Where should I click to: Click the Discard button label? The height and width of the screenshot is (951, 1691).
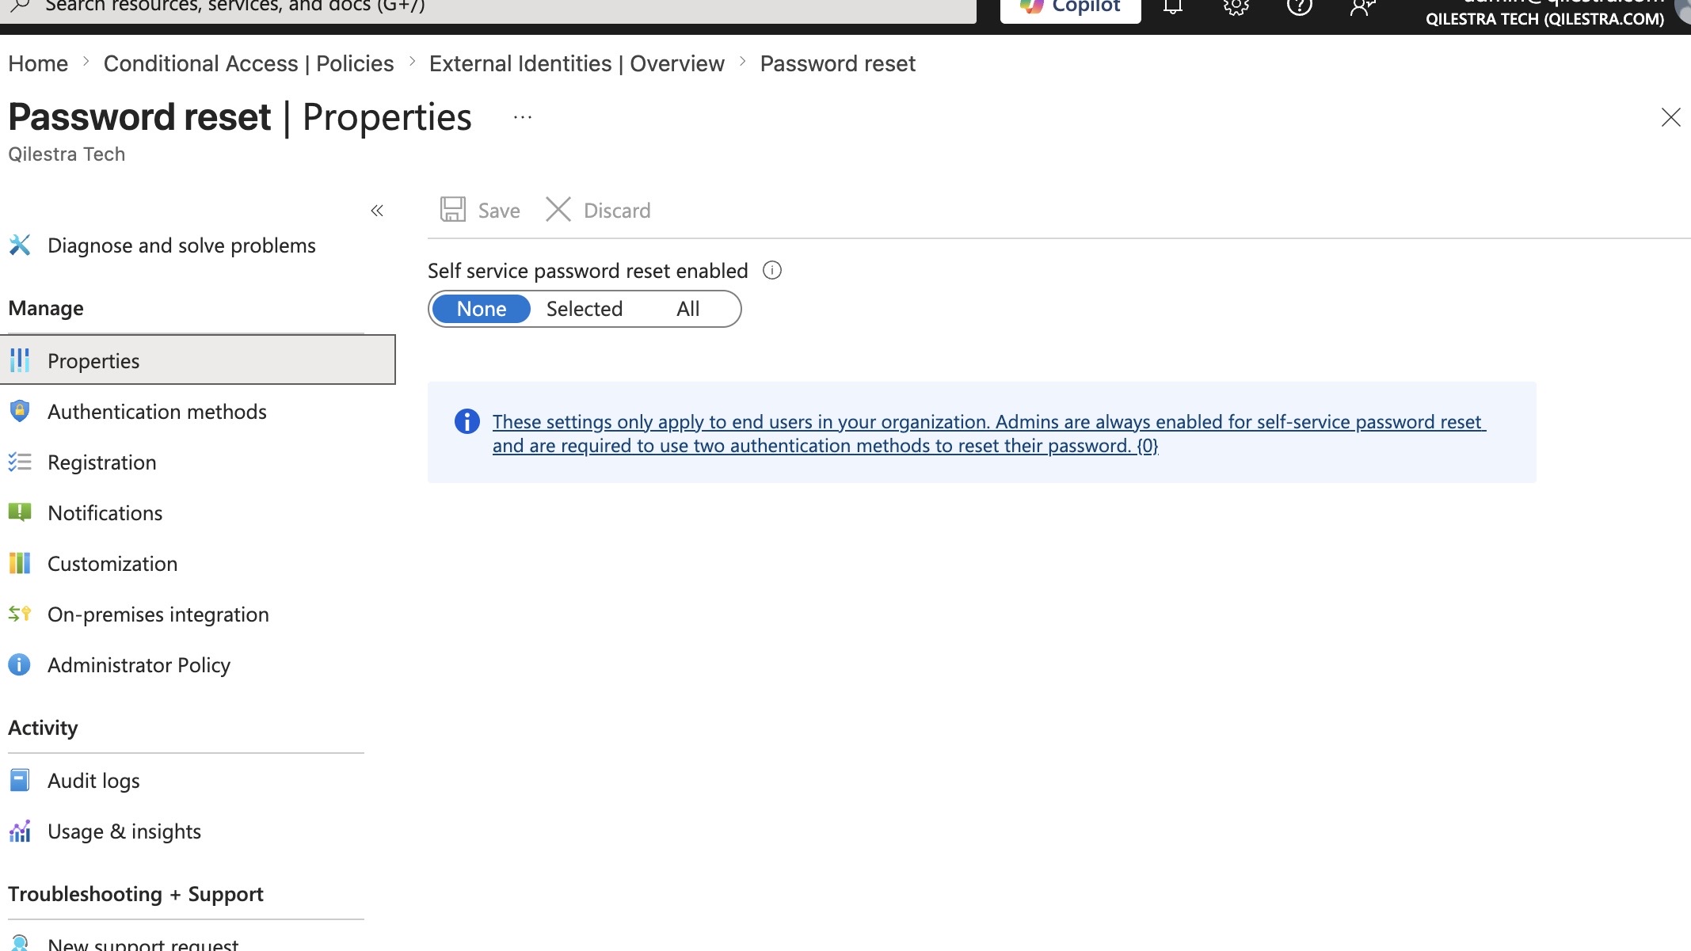[617, 210]
